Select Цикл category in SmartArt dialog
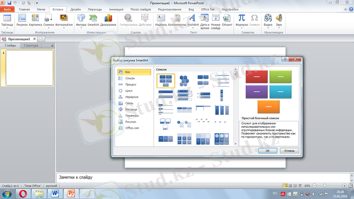 [134, 91]
